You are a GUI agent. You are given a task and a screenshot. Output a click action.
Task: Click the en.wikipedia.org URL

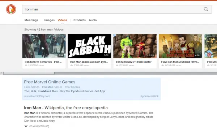point(39,126)
